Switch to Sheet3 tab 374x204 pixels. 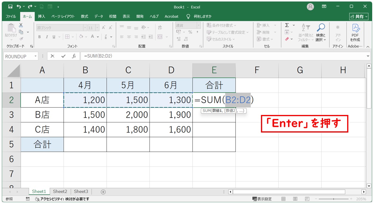coord(81,191)
